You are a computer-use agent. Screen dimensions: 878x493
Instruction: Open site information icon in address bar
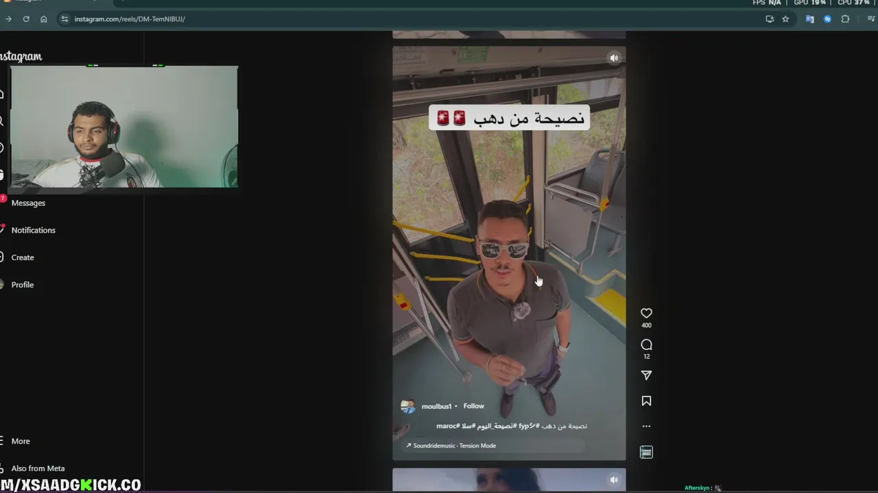point(64,19)
